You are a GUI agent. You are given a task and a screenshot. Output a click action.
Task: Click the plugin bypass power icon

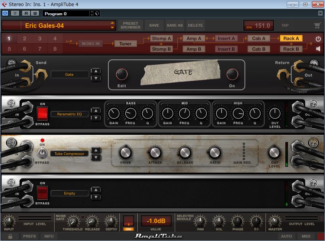click(x=5, y=13)
